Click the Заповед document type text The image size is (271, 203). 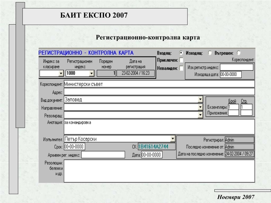click(73, 100)
